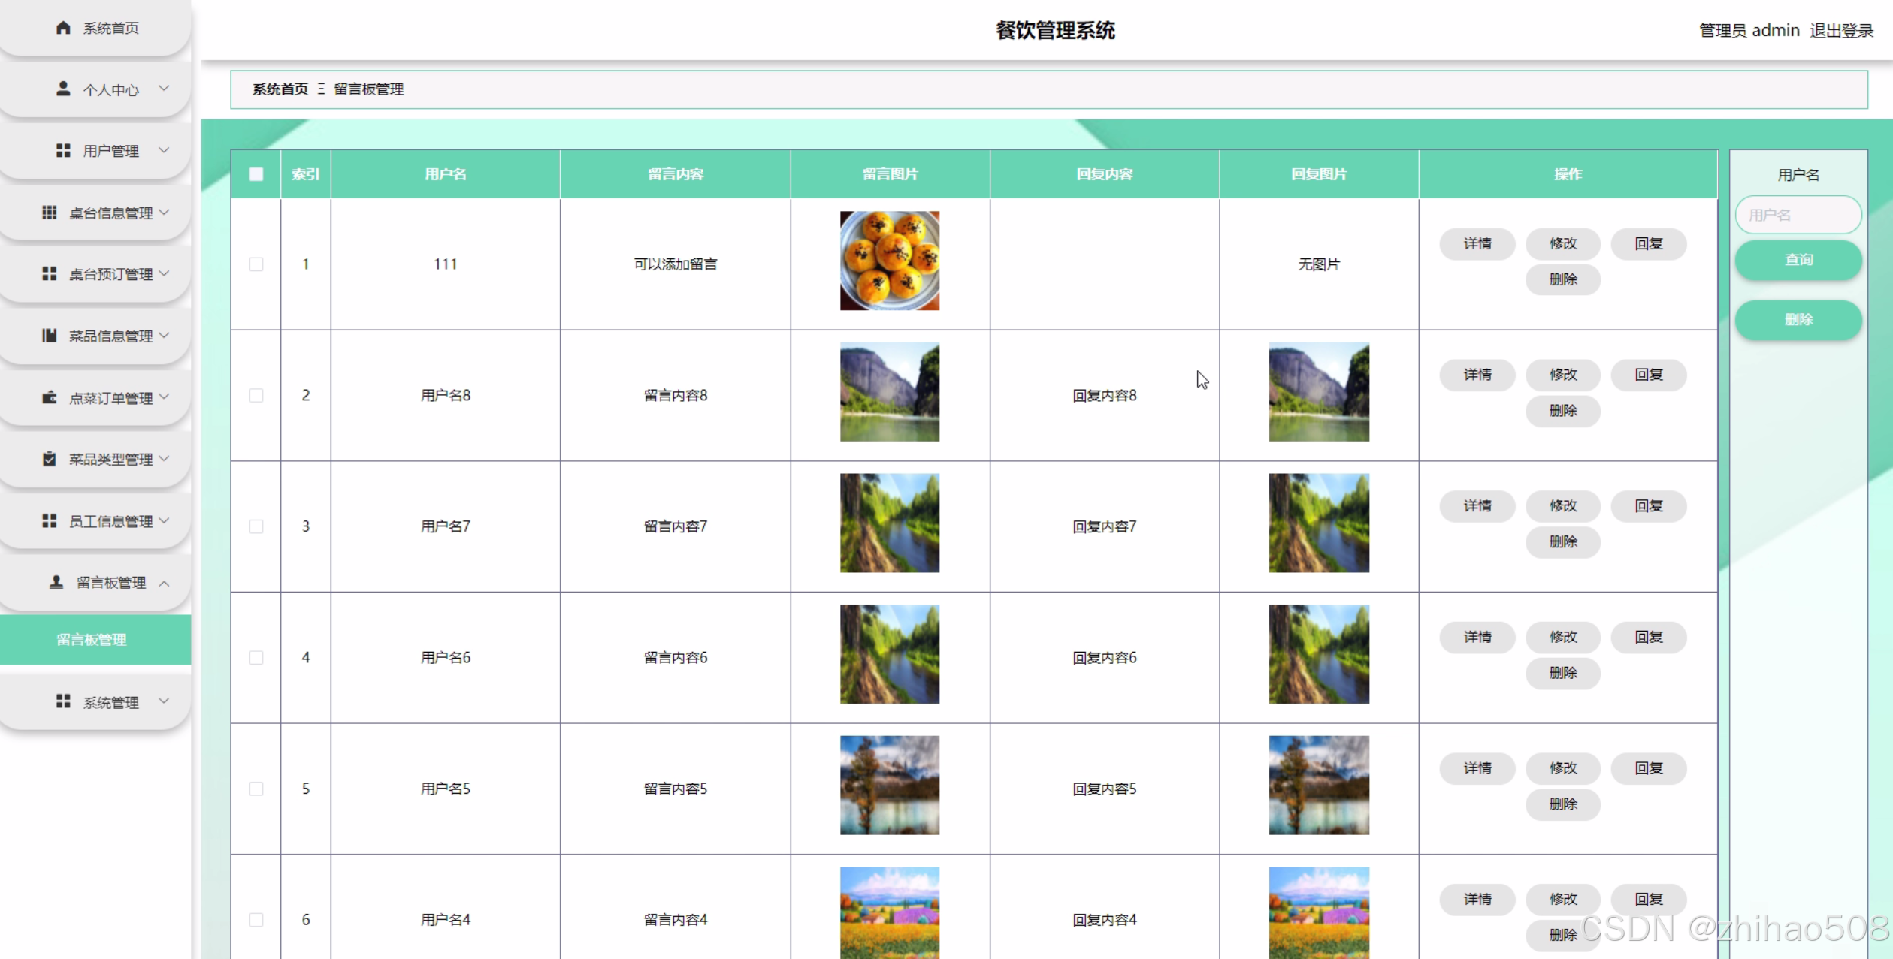1893x959 pixels.
Task: Click 修改 for 用户名8 row
Action: [1563, 375]
